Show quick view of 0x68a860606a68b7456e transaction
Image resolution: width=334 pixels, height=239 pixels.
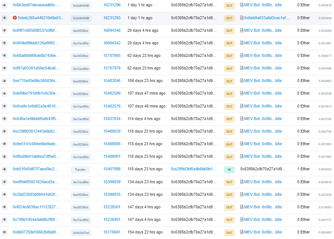(4, 56)
